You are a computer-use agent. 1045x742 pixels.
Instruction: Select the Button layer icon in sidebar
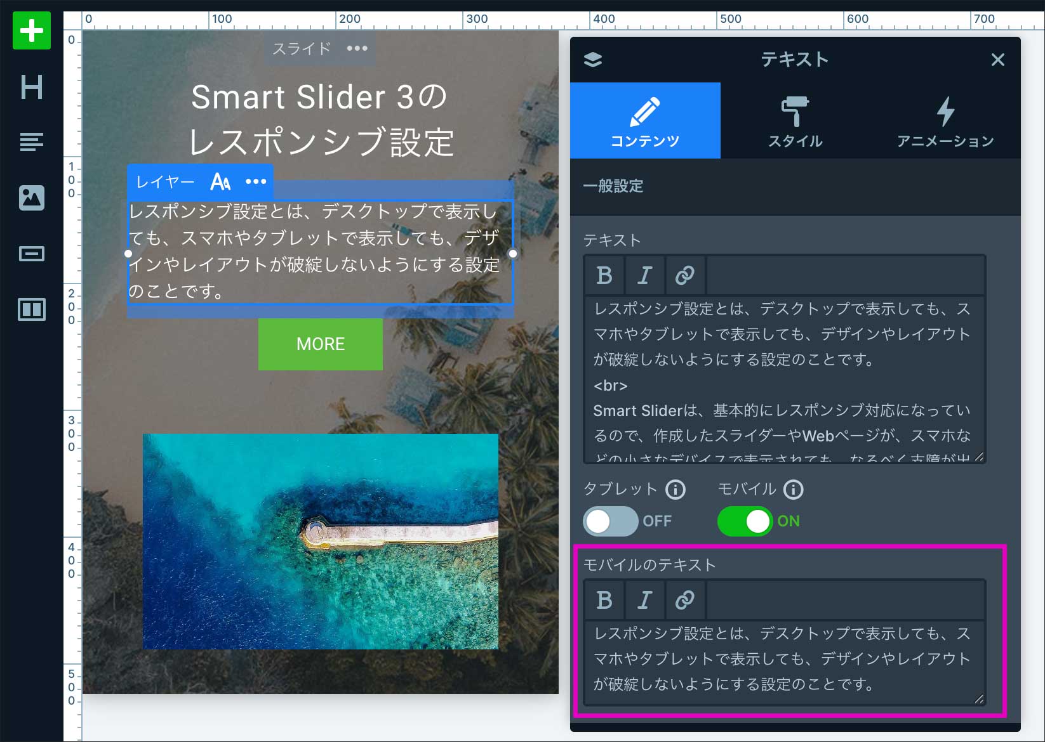point(31,254)
